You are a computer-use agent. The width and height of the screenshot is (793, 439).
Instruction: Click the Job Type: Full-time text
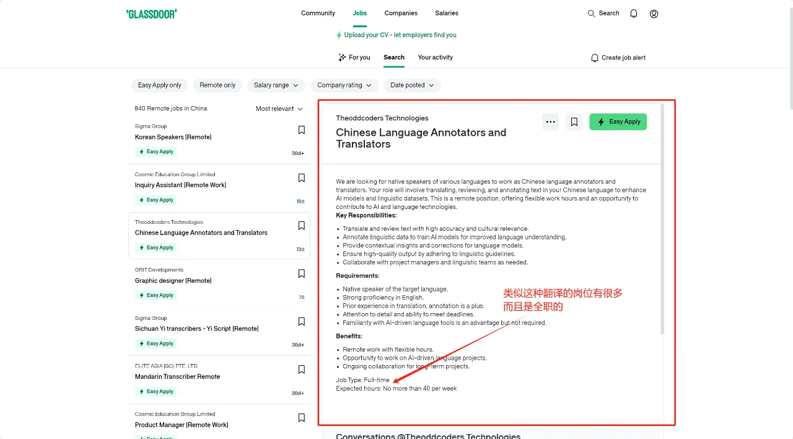tap(362, 380)
